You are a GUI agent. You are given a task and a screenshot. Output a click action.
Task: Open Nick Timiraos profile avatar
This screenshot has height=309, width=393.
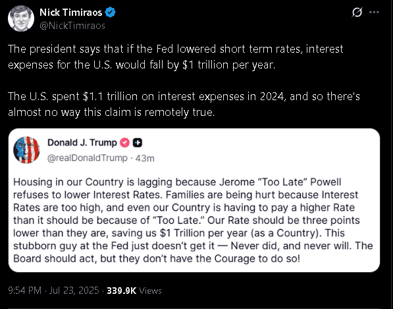21,18
